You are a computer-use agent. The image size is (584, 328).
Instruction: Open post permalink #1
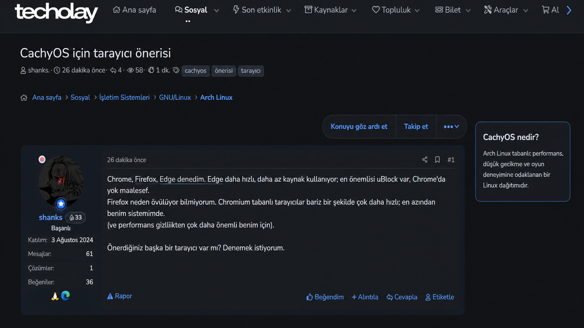pos(451,160)
